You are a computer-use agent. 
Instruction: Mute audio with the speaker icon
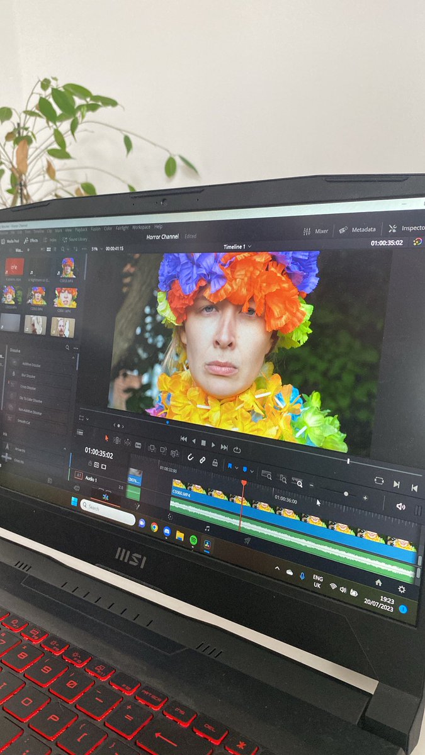point(400,505)
